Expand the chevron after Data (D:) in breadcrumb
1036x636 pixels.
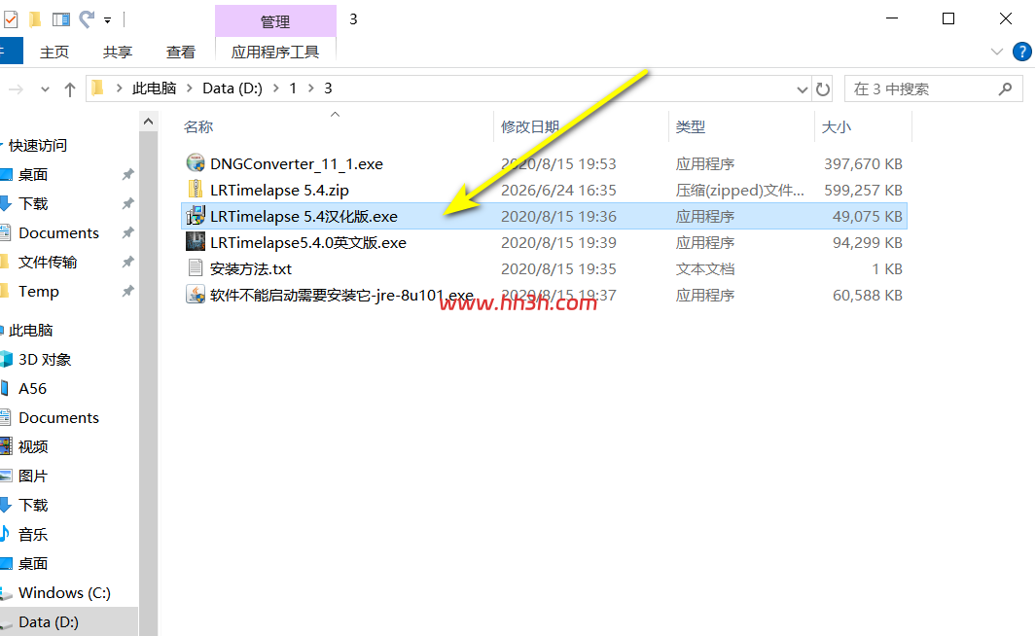tap(275, 88)
